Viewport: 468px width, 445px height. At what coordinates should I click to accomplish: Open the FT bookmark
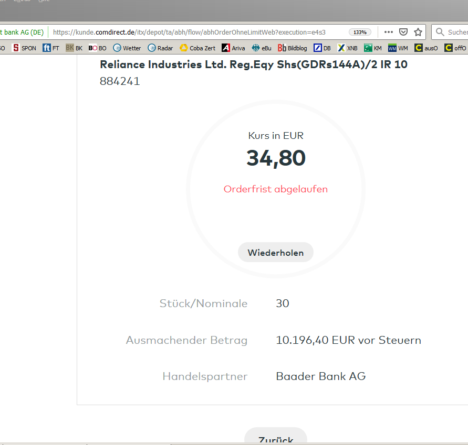pyautogui.click(x=51, y=48)
